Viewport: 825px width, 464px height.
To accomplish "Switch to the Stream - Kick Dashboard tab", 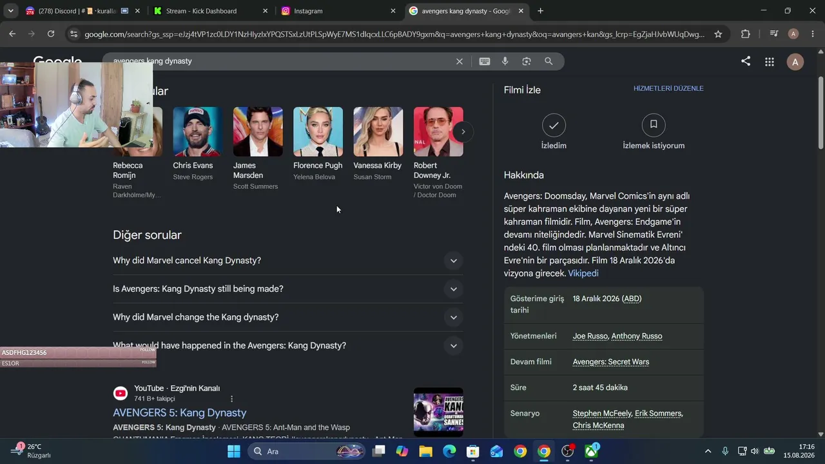I will [x=211, y=11].
